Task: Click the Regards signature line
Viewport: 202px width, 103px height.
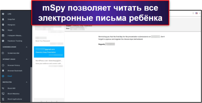Action: (x=106, y=44)
